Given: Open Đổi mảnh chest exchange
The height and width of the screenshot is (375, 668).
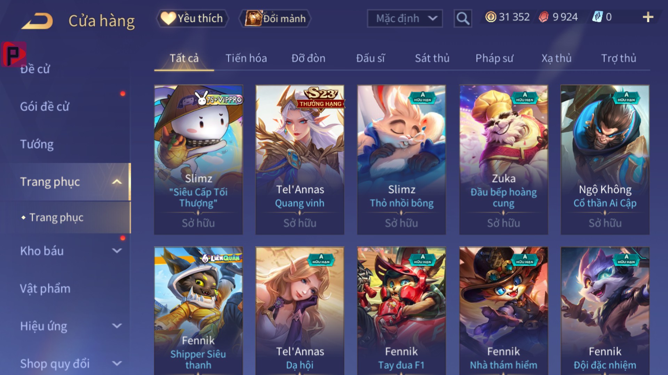Looking at the screenshot, I should [275, 18].
